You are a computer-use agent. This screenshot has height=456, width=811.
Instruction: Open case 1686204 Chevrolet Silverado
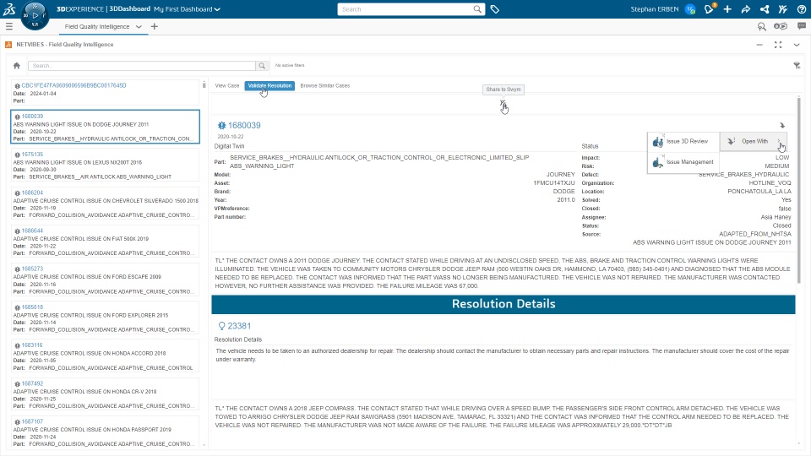point(105,204)
